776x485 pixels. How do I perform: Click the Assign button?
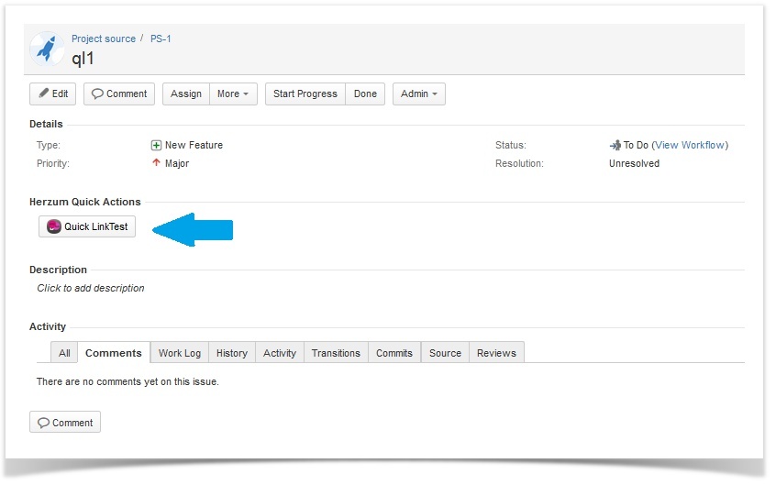pos(186,94)
